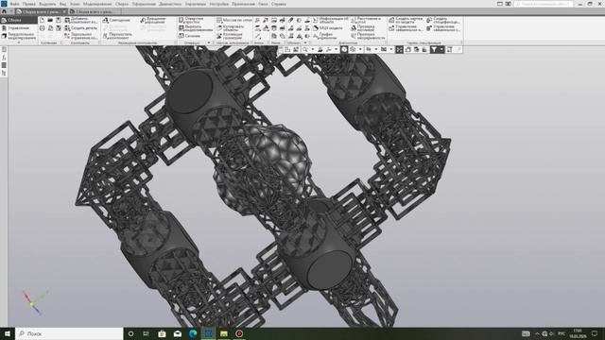Click Вырезать выдавливанием command

click(196, 28)
